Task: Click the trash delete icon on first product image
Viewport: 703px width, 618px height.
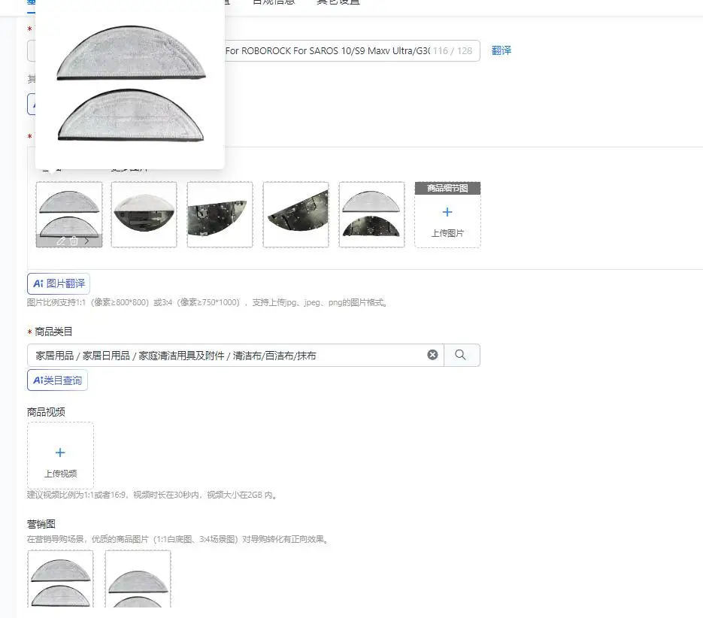Action: [74, 241]
